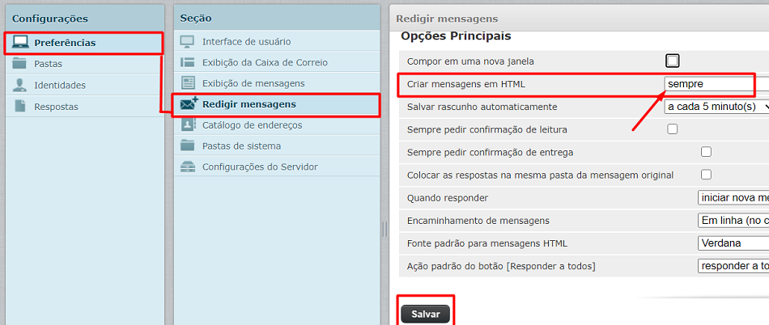
Task: Click the Salvar button
Action: click(x=425, y=314)
